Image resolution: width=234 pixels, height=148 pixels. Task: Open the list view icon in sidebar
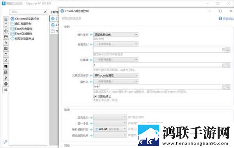[6, 19]
